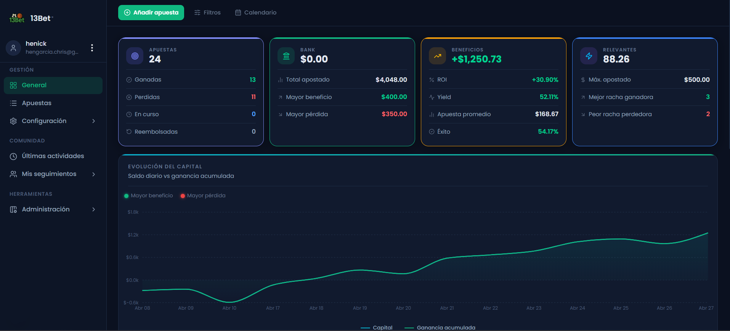Open the Administración sidebar item
730x331 pixels.
tap(53, 209)
